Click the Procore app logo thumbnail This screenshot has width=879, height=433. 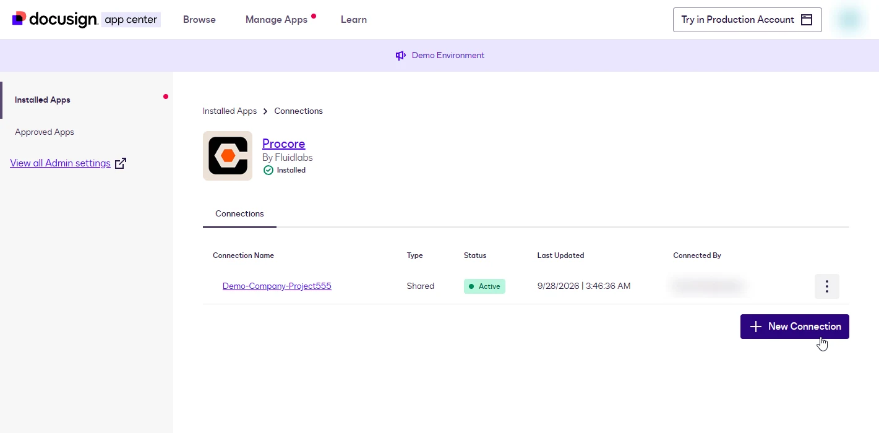[228, 156]
